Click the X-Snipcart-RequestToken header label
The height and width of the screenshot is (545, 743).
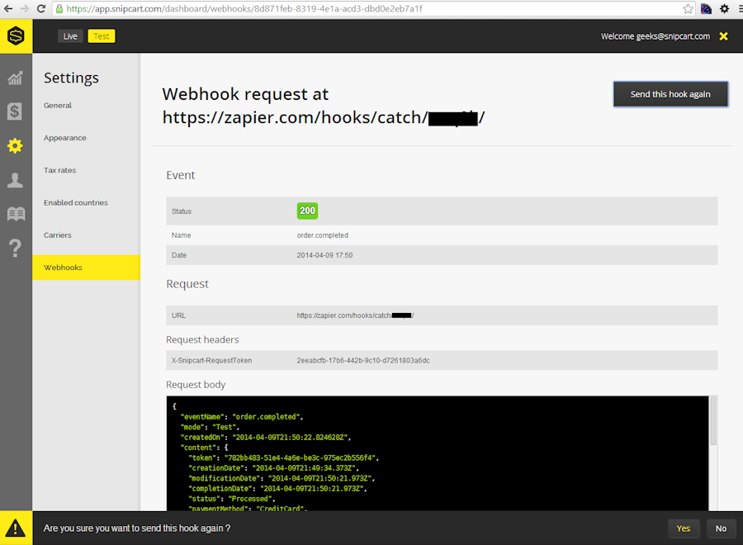pyautogui.click(x=212, y=361)
